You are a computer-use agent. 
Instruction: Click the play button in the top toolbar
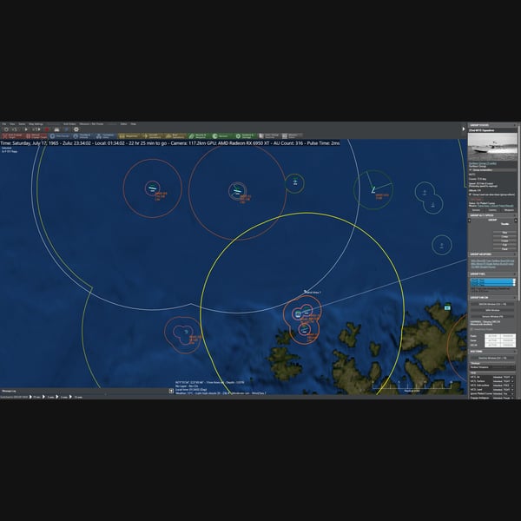26,129
